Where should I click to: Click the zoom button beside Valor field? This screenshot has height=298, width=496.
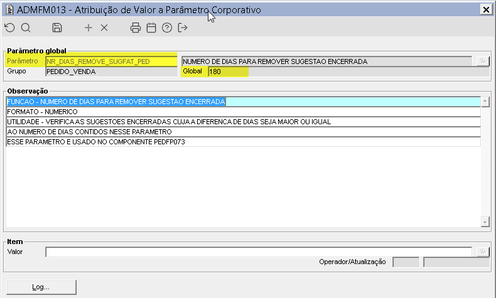click(x=482, y=252)
